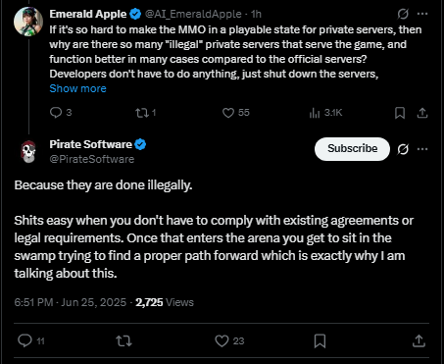
Task: Open Pirate Software's skull avatar
Action: coord(28,152)
